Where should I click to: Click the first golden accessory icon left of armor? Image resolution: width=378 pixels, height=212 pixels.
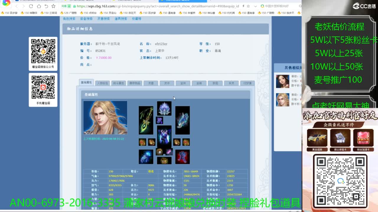pyautogui.click(x=142, y=142)
